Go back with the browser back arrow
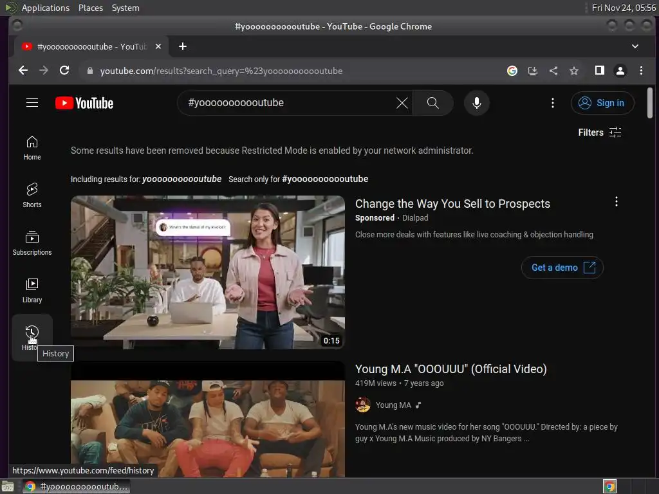Image resolution: width=659 pixels, height=494 pixels. pyautogui.click(x=23, y=71)
